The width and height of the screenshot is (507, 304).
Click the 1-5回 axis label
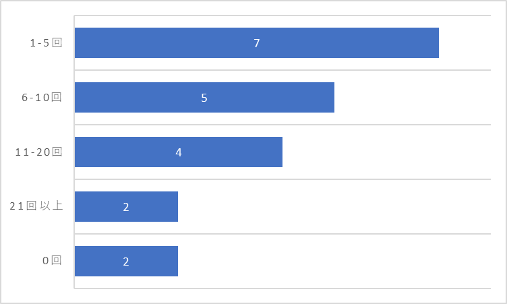pos(46,42)
